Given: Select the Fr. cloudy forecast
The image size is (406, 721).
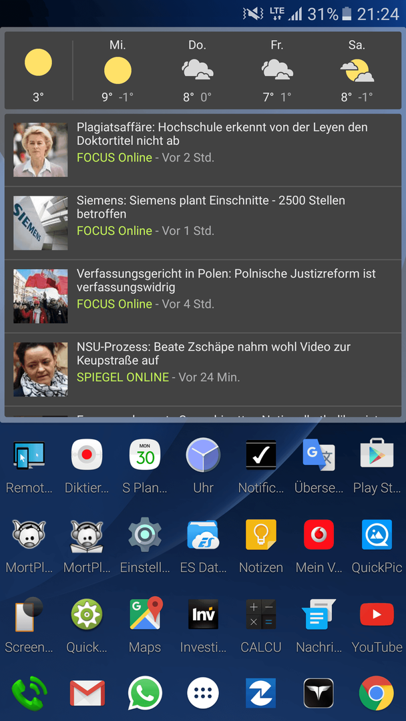Looking at the screenshot, I should tap(277, 70).
